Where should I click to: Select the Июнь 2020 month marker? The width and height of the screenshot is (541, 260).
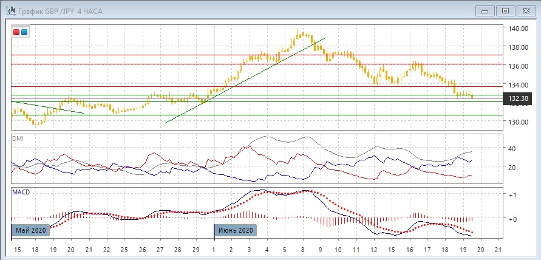click(235, 230)
